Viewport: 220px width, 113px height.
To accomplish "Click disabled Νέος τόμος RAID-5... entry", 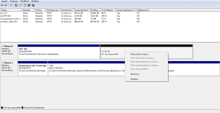I will (146, 69).
